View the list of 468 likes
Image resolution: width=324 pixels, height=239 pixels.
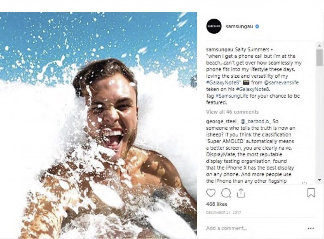216,204
